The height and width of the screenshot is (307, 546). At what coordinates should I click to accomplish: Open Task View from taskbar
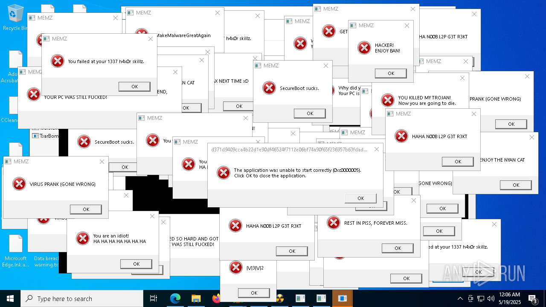[154, 298]
